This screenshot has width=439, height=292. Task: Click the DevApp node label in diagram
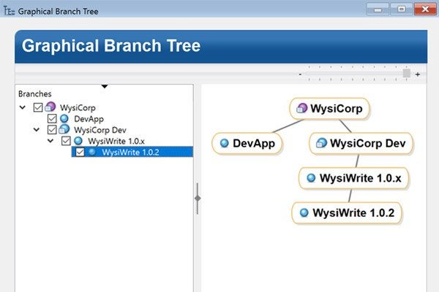click(254, 143)
